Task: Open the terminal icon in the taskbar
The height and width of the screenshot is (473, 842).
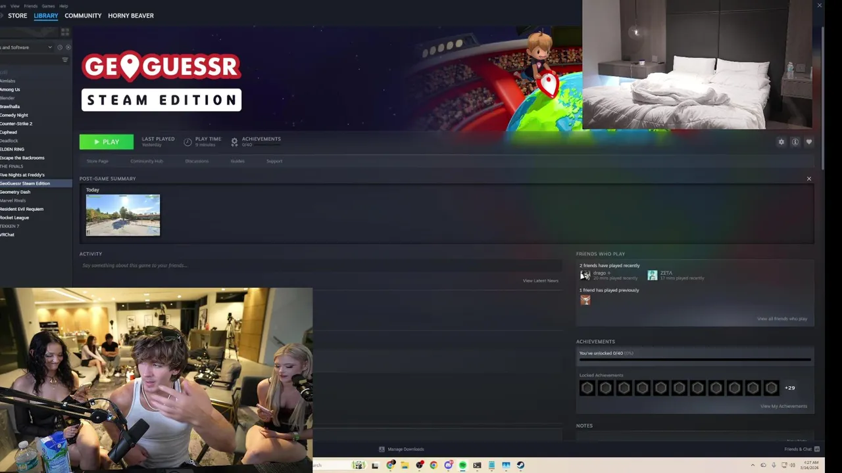Action: click(x=477, y=465)
